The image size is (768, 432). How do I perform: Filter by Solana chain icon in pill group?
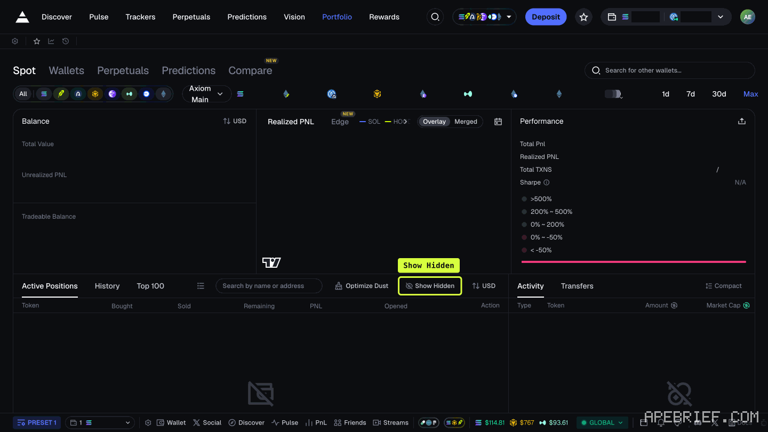click(x=44, y=94)
